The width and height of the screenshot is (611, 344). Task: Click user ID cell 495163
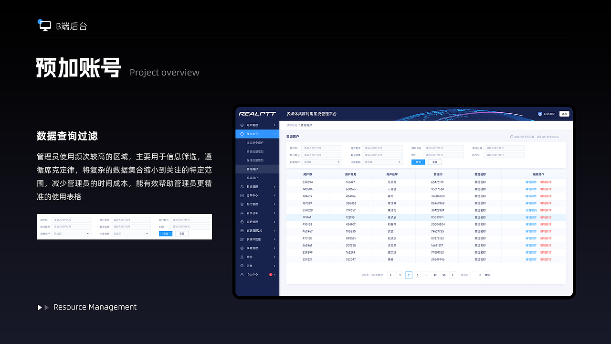coord(307,224)
